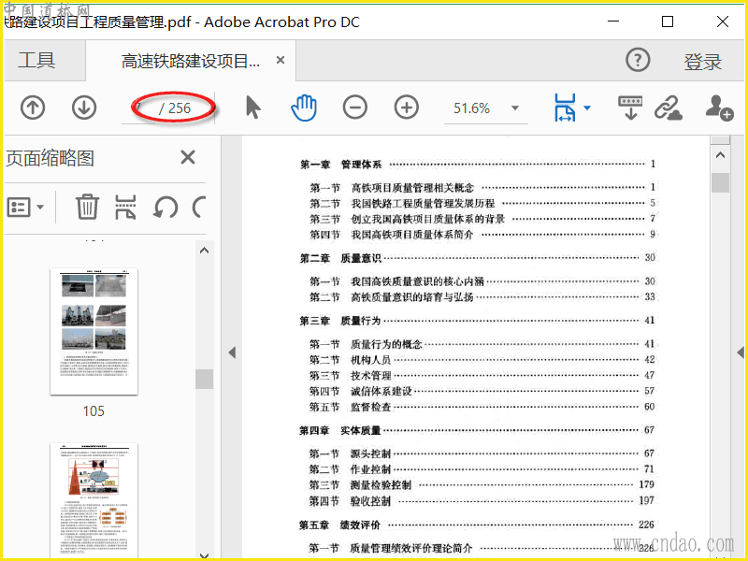
Task: Go to next page with down arrow
Action: pos(84,108)
